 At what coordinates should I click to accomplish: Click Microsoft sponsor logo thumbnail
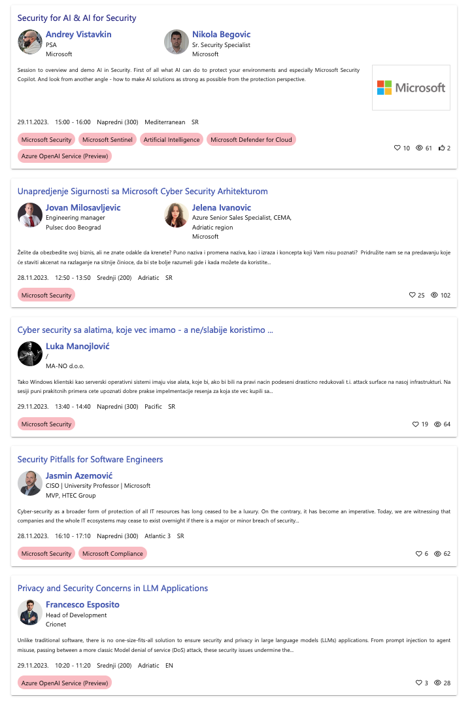click(411, 88)
